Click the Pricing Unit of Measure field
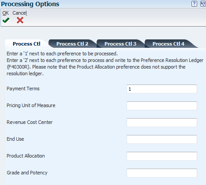This screenshot has width=206, height=185. (162, 106)
